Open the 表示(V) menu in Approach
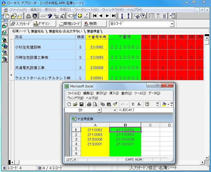 click(x=50, y=10)
